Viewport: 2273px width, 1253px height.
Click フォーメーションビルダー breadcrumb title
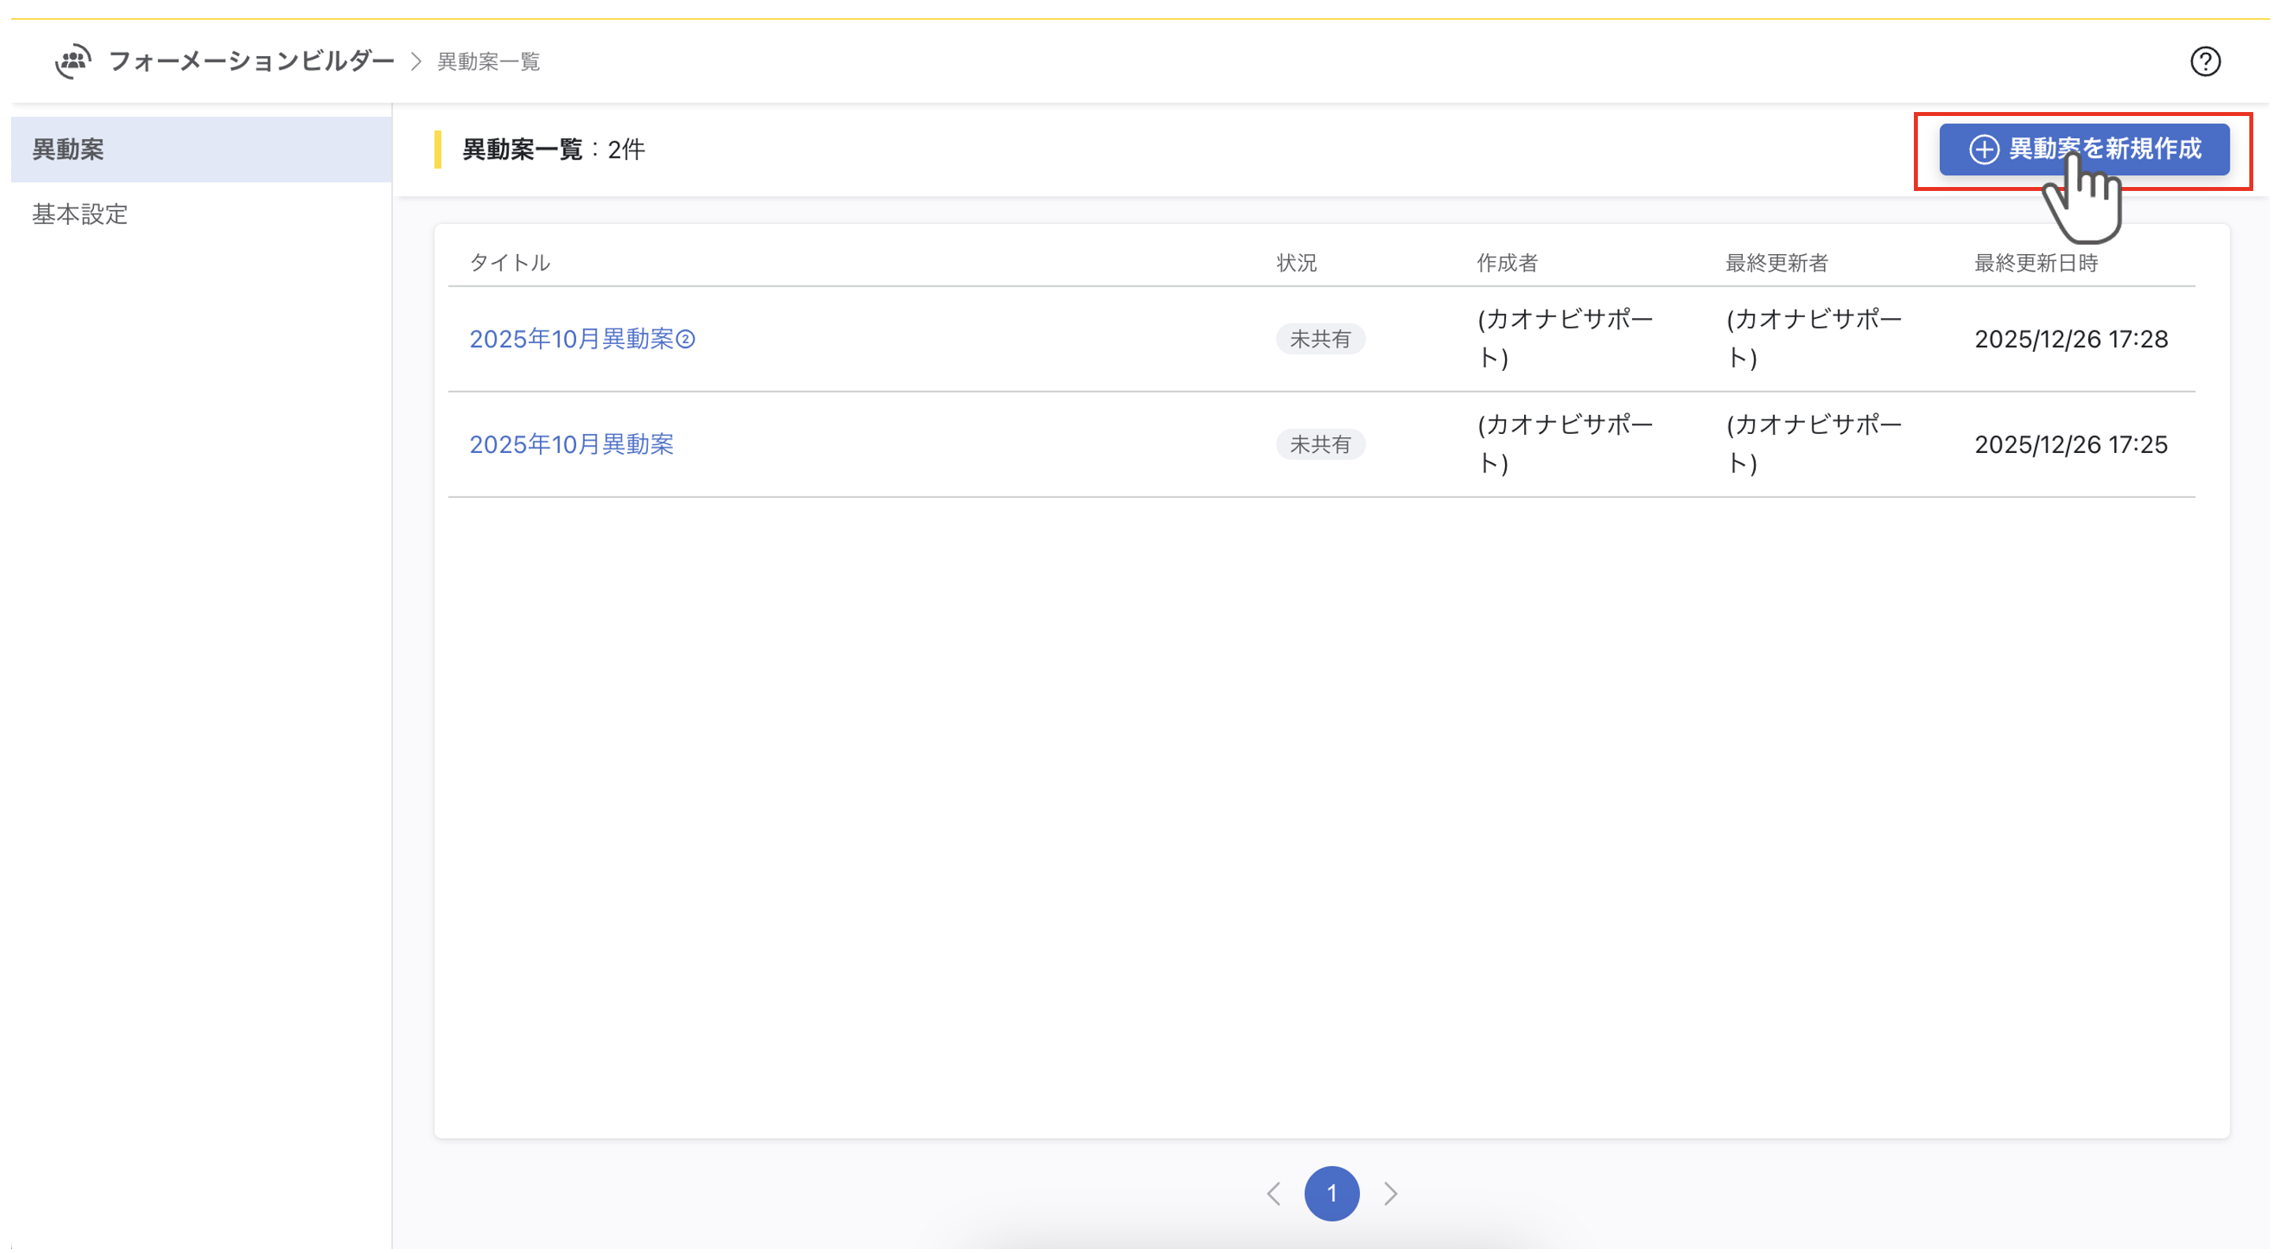(x=252, y=61)
